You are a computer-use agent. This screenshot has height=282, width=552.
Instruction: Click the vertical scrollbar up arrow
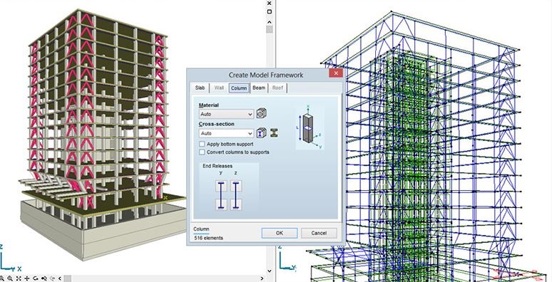[270, 22]
